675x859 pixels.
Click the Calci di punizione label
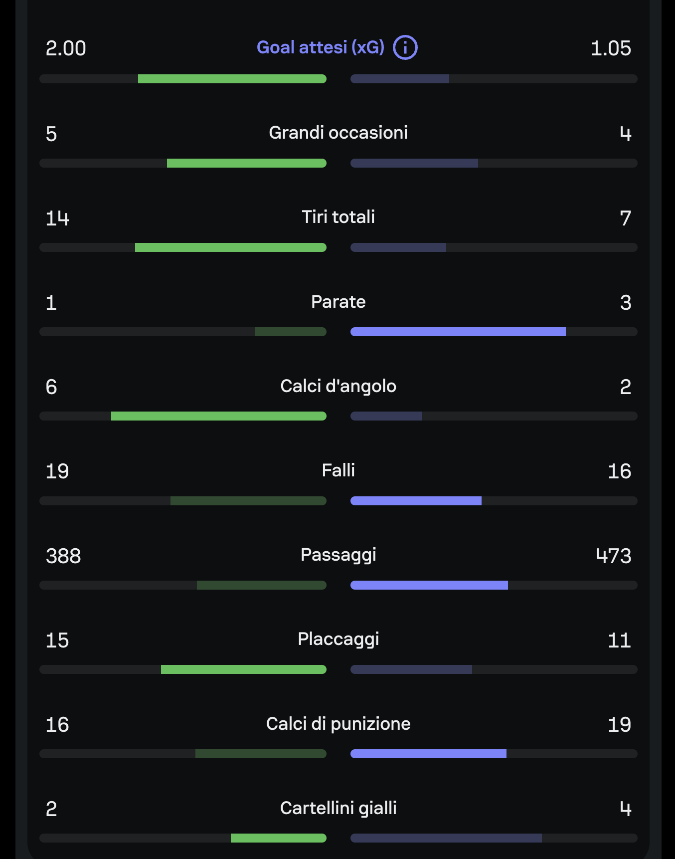click(x=338, y=724)
